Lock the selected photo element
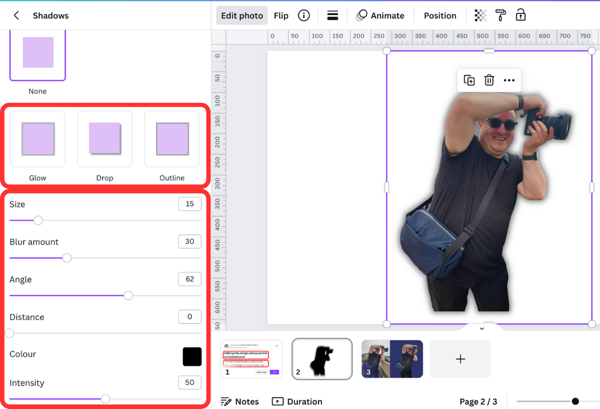The width and height of the screenshot is (600, 409). point(520,15)
